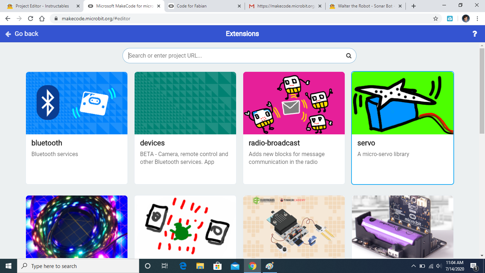Image resolution: width=485 pixels, height=273 pixels.
Task: Focus the Search or enter project URL field
Action: (239, 56)
